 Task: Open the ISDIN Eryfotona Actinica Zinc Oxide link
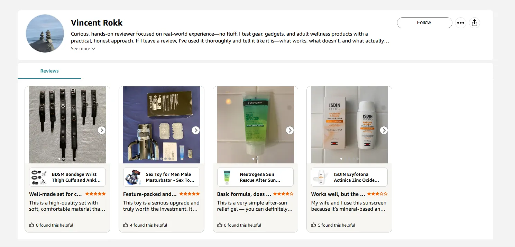(x=356, y=177)
